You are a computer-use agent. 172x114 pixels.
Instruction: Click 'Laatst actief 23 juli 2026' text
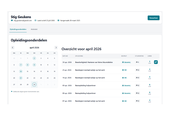click(46, 21)
